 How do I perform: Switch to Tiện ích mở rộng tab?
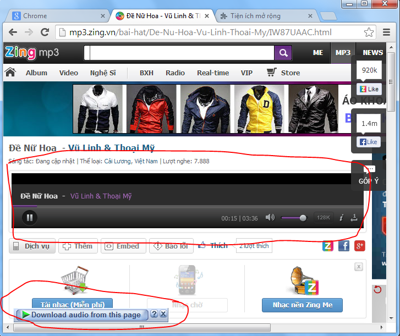(264, 16)
